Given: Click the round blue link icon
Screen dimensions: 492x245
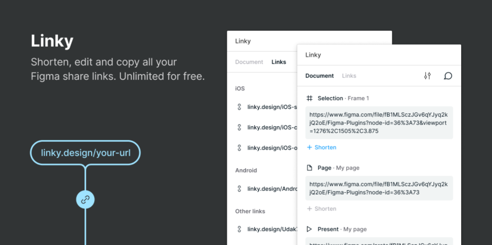Looking at the screenshot, I should 85,200.
